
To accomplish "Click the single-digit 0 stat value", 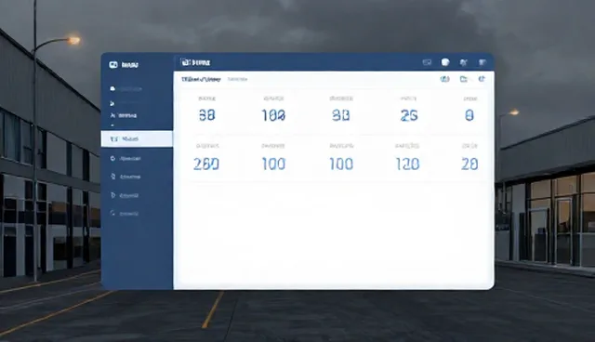I will pyautogui.click(x=469, y=115).
